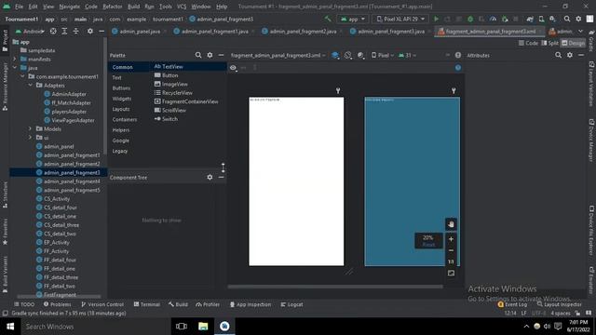Click the Search Windows box

tap(95, 327)
